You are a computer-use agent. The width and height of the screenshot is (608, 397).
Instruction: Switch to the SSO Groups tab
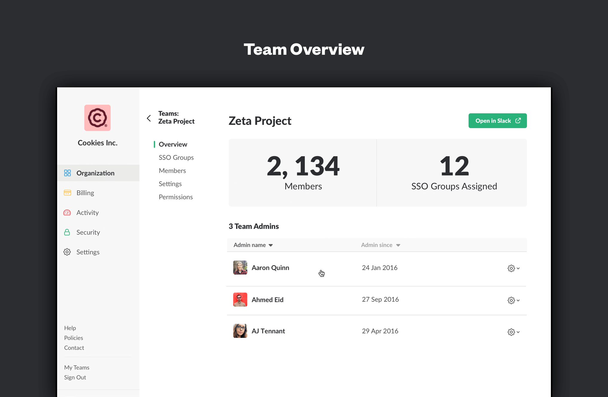point(176,157)
